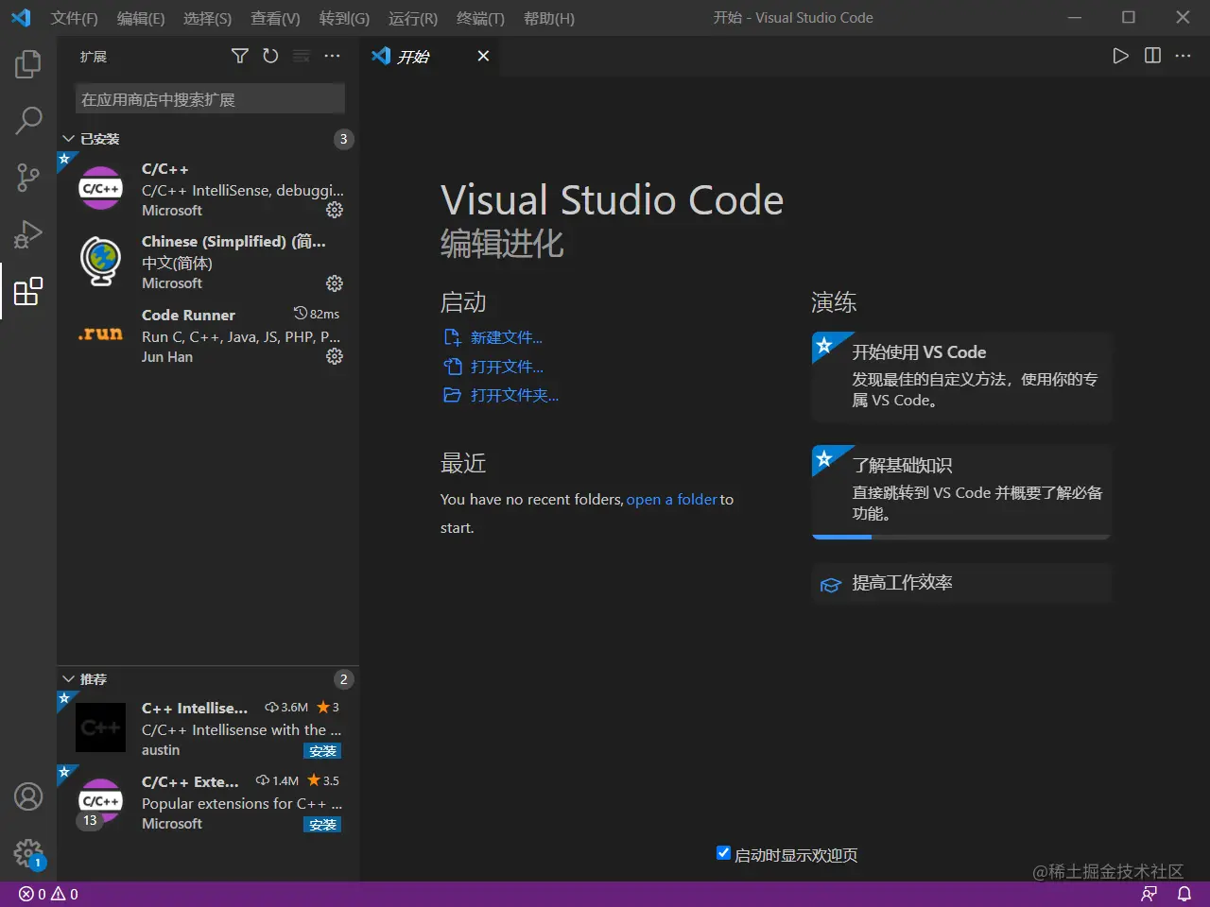Open the 转到(G) menu
1210x907 pixels.
[x=344, y=18]
